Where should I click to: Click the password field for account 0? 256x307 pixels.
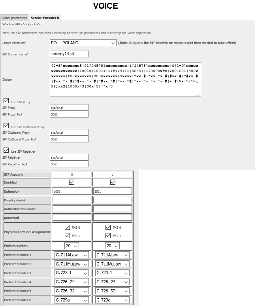[x=72, y=218]
